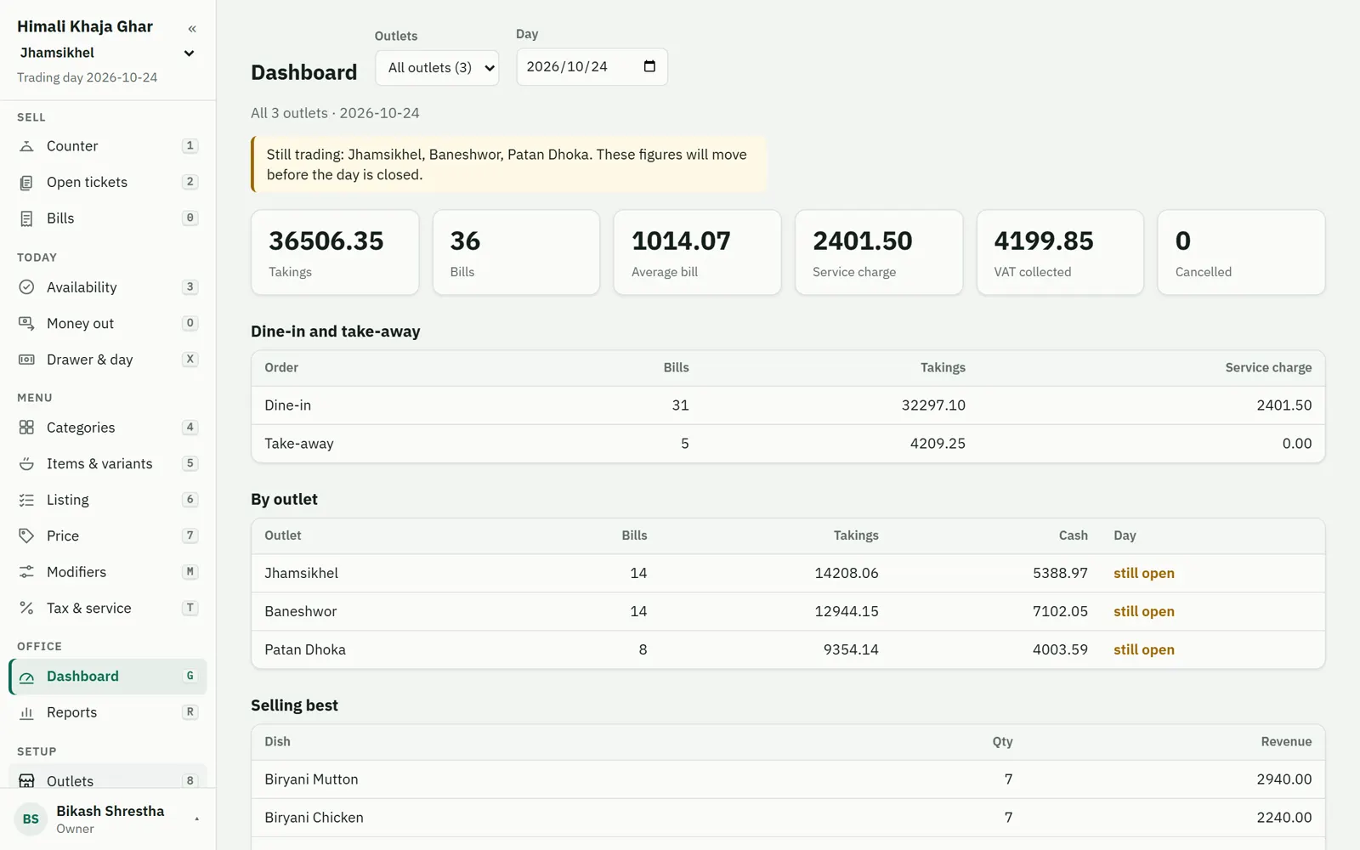Click the Take-away row

point(788,444)
